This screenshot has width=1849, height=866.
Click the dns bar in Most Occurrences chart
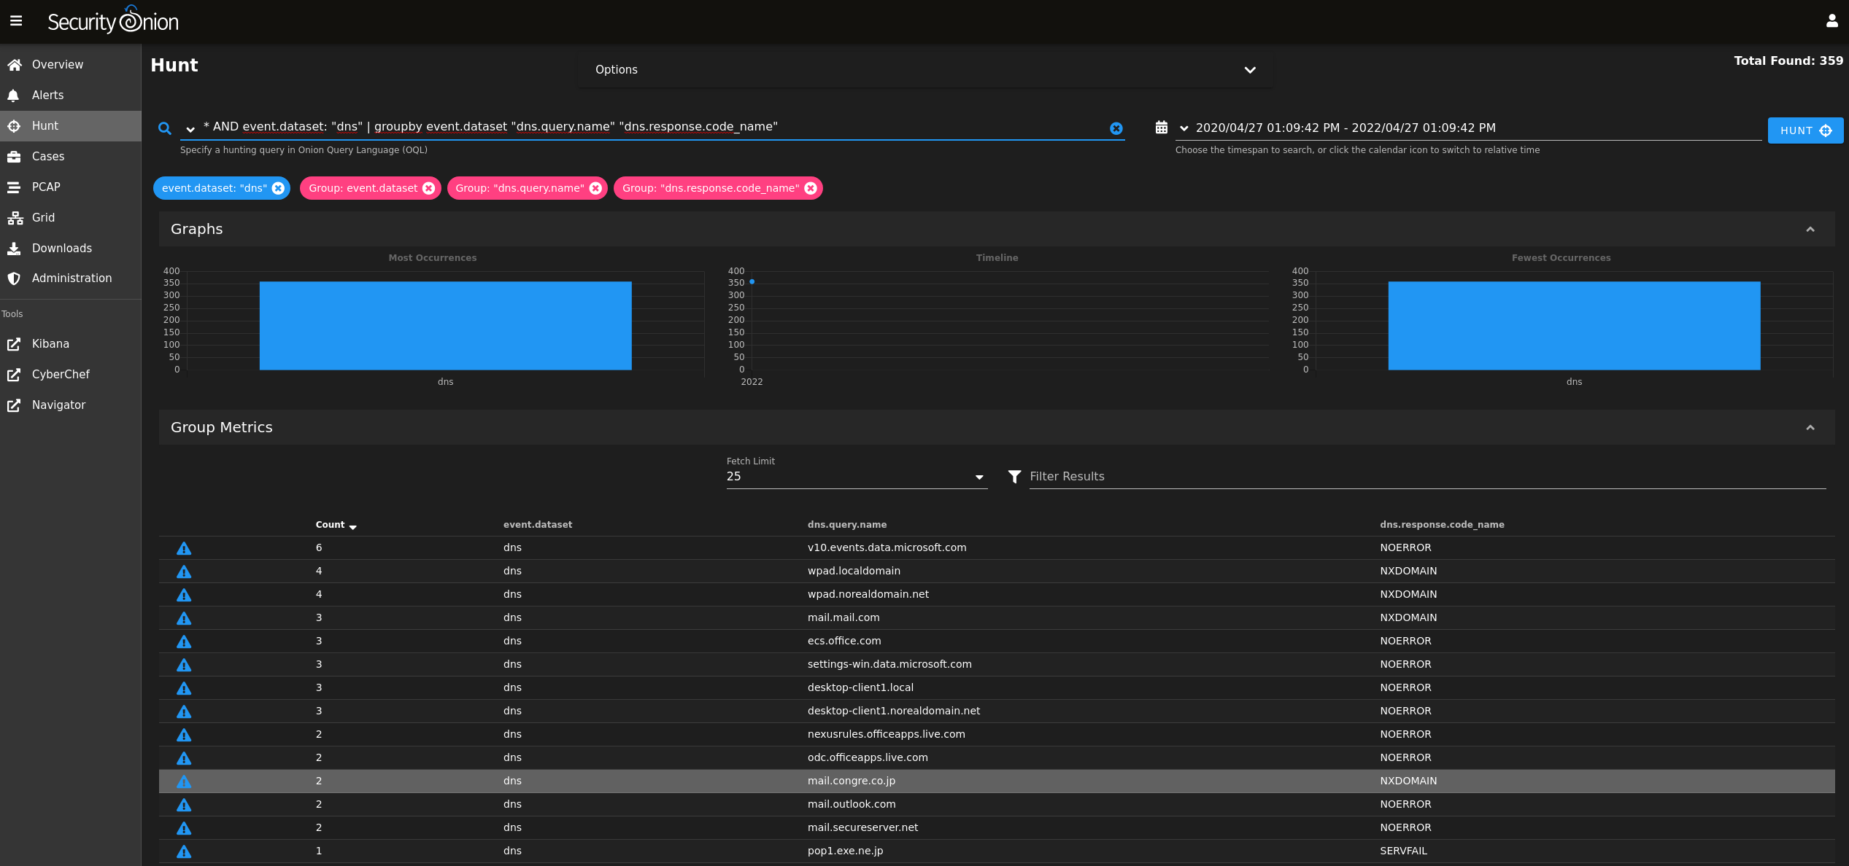point(445,325)
